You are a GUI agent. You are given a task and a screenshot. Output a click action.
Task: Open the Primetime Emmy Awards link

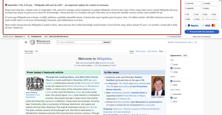pos(127,88)
